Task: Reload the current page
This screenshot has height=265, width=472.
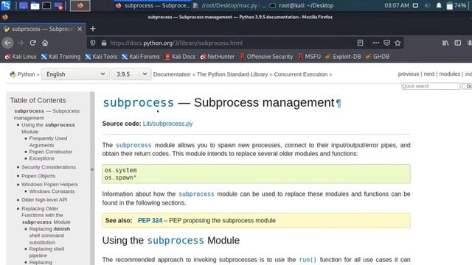Action: 32,43
